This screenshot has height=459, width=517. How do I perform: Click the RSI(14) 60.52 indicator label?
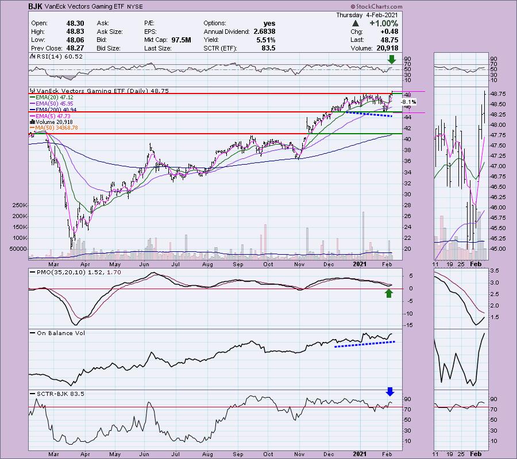click(x=56, y=57)
